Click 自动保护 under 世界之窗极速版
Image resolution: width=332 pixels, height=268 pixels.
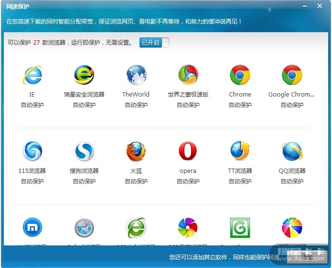[x=188, y=105]
